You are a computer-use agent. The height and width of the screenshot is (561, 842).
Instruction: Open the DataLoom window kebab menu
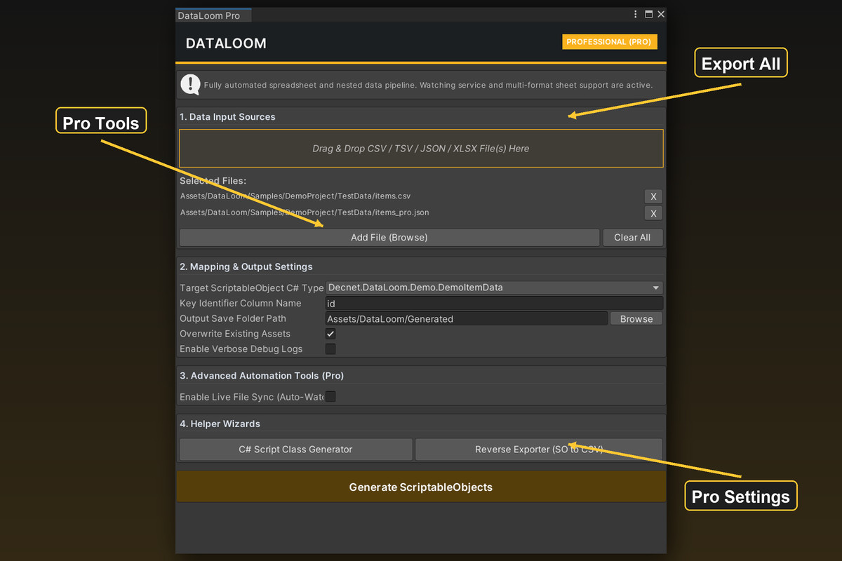coord(636,14)
